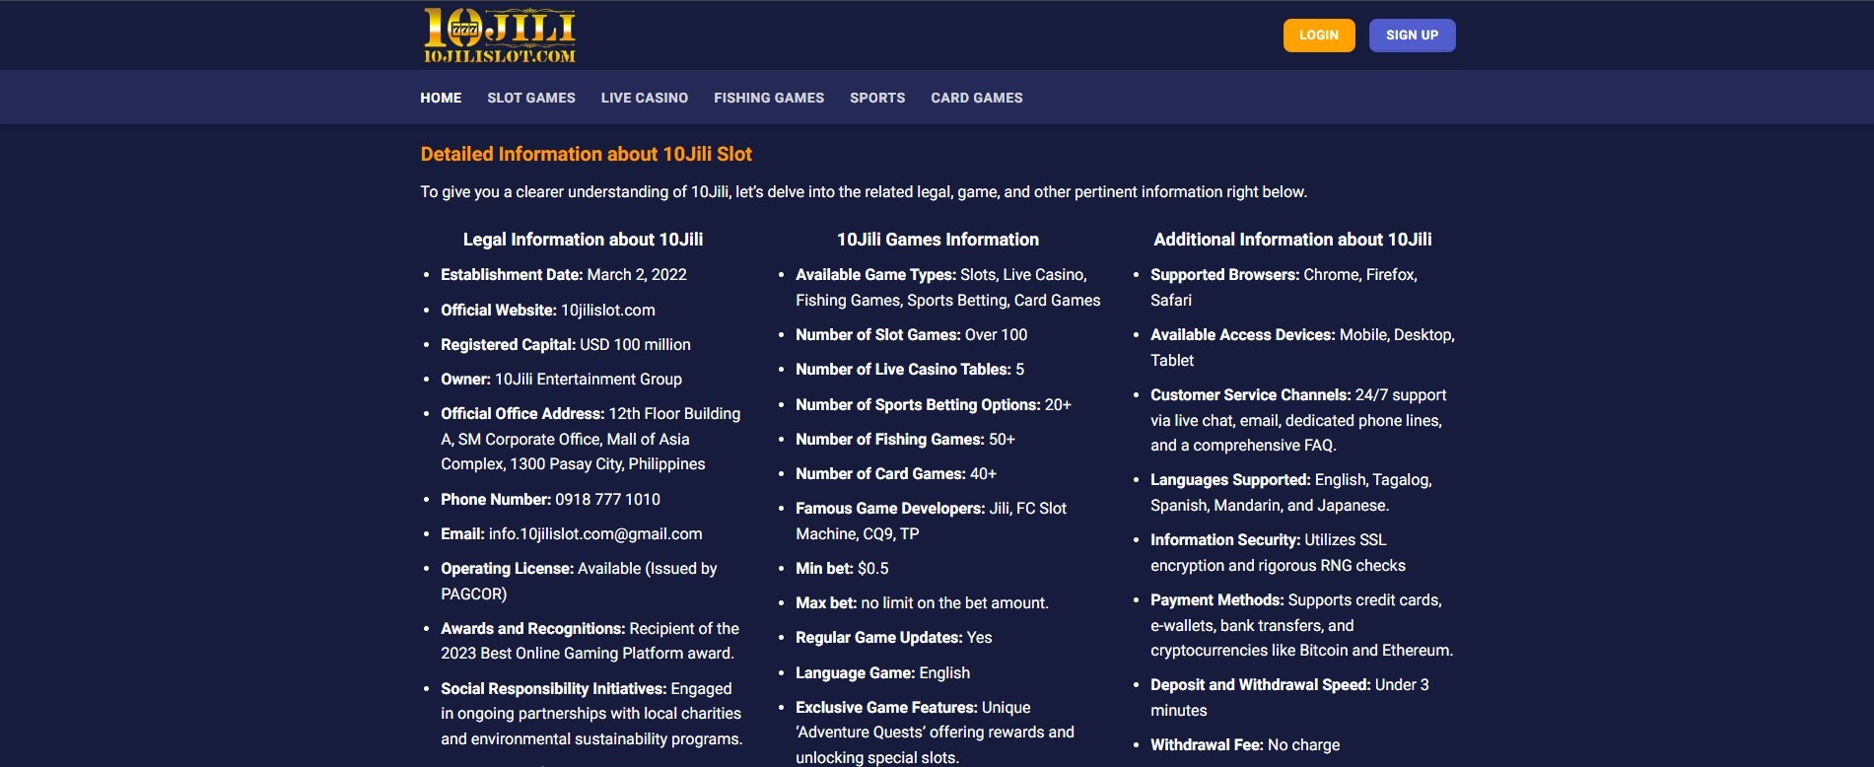
Task: Click 'Number of Fishing Games: 50+'
Action: coord(905,439)
